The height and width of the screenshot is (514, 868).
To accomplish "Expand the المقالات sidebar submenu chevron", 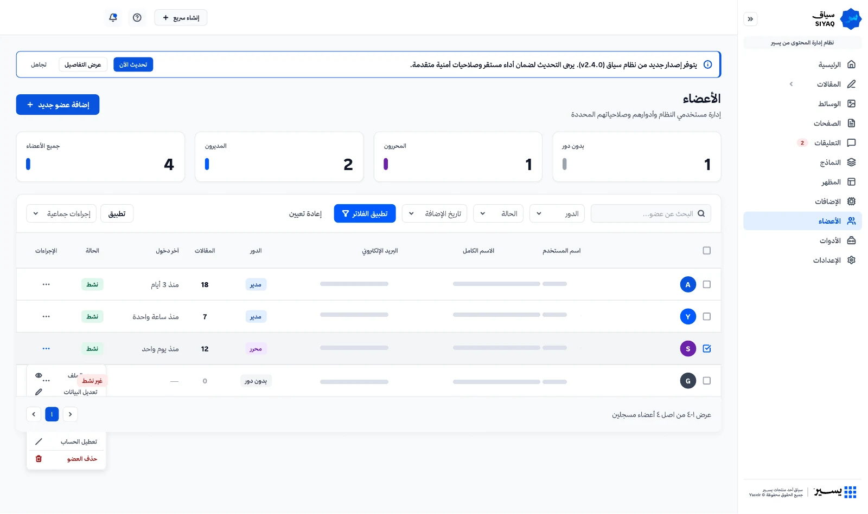I will [x=791, y=84].
